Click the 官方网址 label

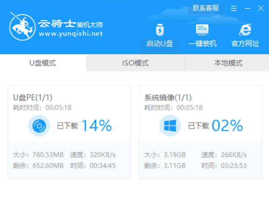245,43
